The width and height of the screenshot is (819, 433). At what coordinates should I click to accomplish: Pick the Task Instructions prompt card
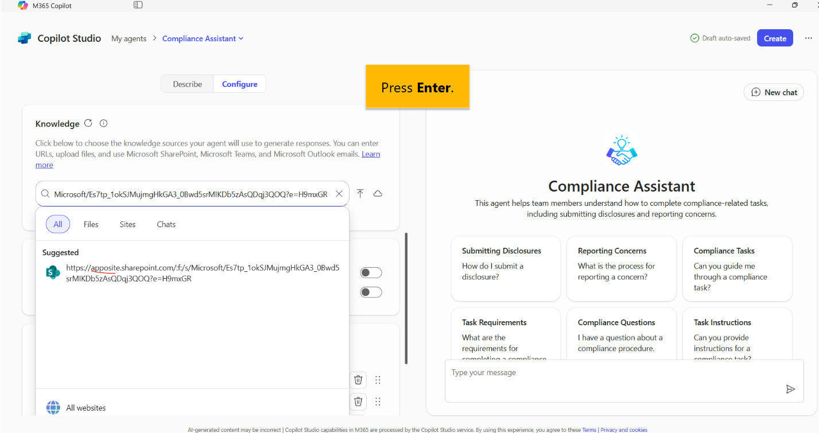coord(737,334)
